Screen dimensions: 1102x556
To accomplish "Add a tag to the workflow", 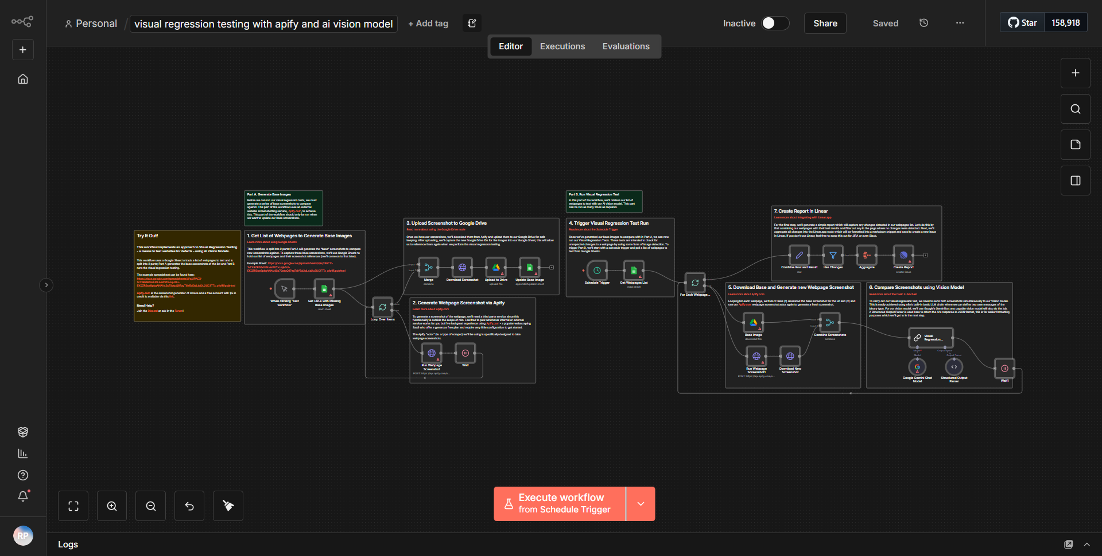I will 428,24.
